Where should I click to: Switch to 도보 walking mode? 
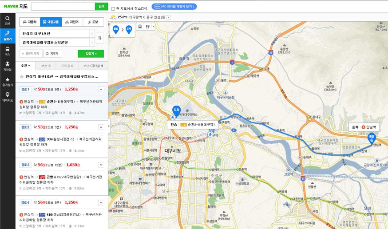(x=93, y=22)
